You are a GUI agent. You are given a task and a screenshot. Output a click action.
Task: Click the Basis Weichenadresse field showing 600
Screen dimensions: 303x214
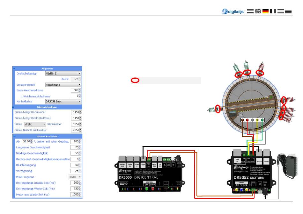pyautogui.click(x=76, y=90)
